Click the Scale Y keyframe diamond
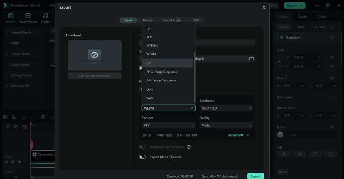The height and width of the screenshot is (179, 344). tap(332, 66)
